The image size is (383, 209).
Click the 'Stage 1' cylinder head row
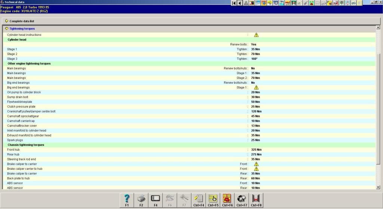(189, 49)
